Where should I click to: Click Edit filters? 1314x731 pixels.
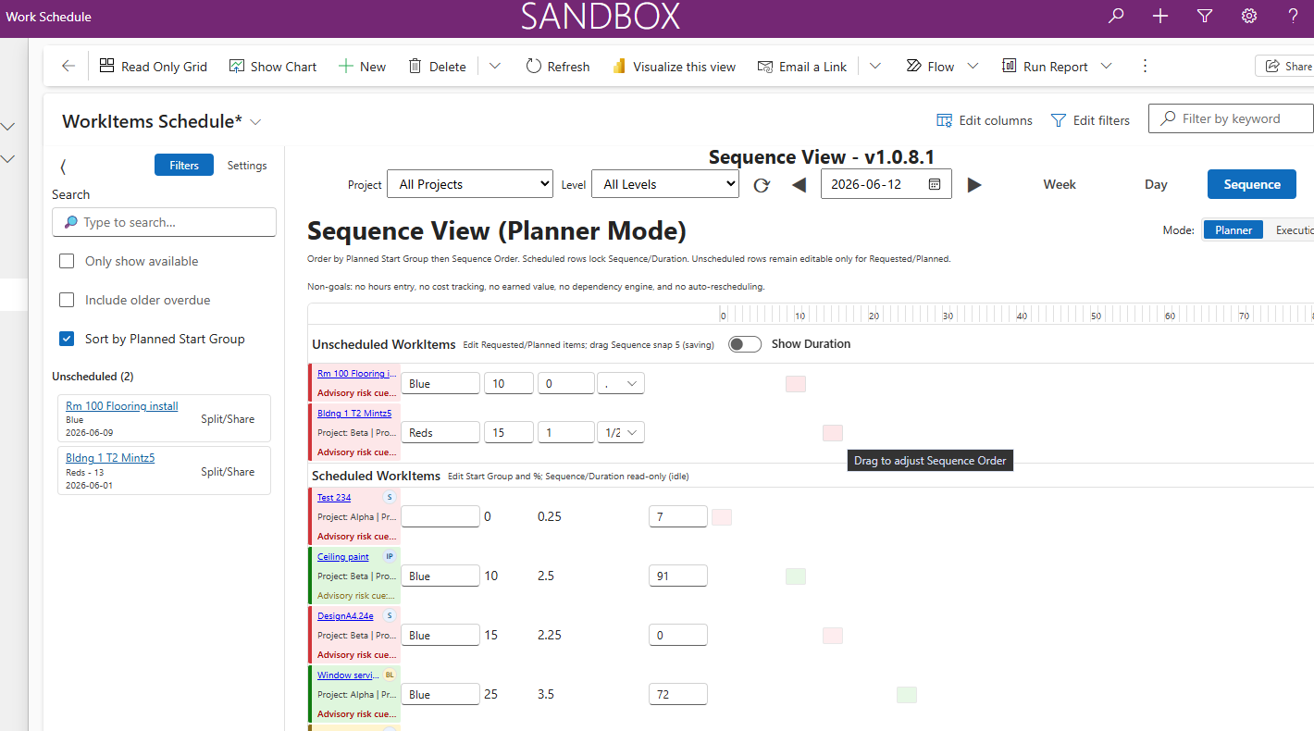pos(1090,119)
